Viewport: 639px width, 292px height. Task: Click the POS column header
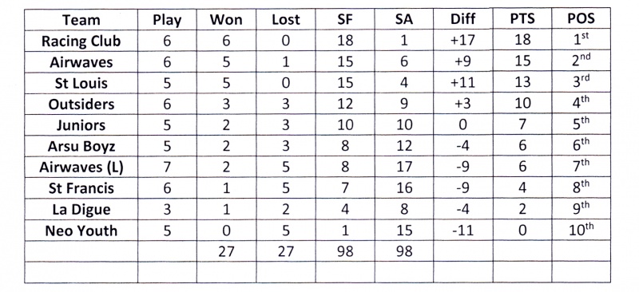pyautogui.click(x=581, y=18)
